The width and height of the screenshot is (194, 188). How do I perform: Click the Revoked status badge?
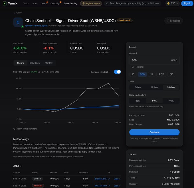point(38,186)
